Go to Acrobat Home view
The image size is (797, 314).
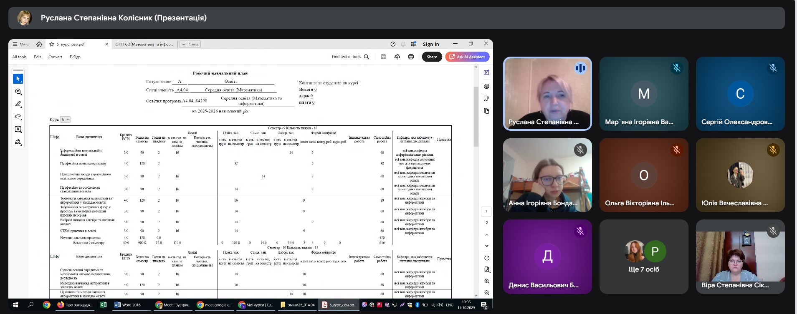click(39, 44)
